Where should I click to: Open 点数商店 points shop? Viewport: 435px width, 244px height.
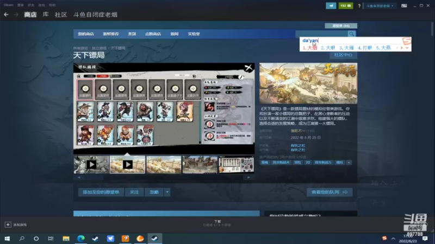click(153, 34)
